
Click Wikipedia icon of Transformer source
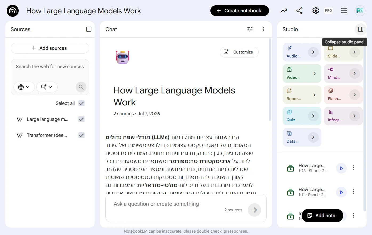coord(19,135)
